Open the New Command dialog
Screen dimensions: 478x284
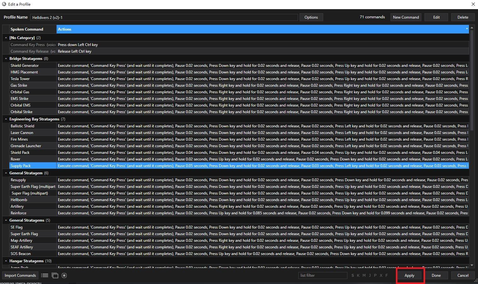point(406,17)
